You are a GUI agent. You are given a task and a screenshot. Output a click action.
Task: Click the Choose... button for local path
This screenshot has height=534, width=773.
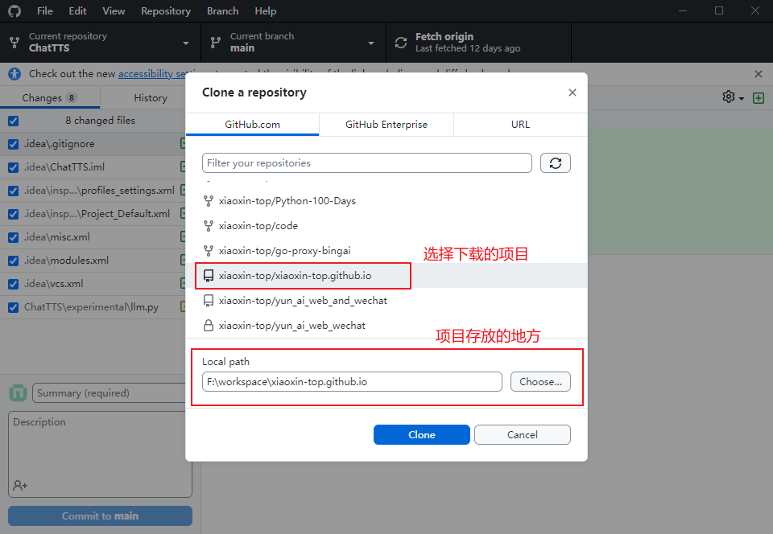540,381
